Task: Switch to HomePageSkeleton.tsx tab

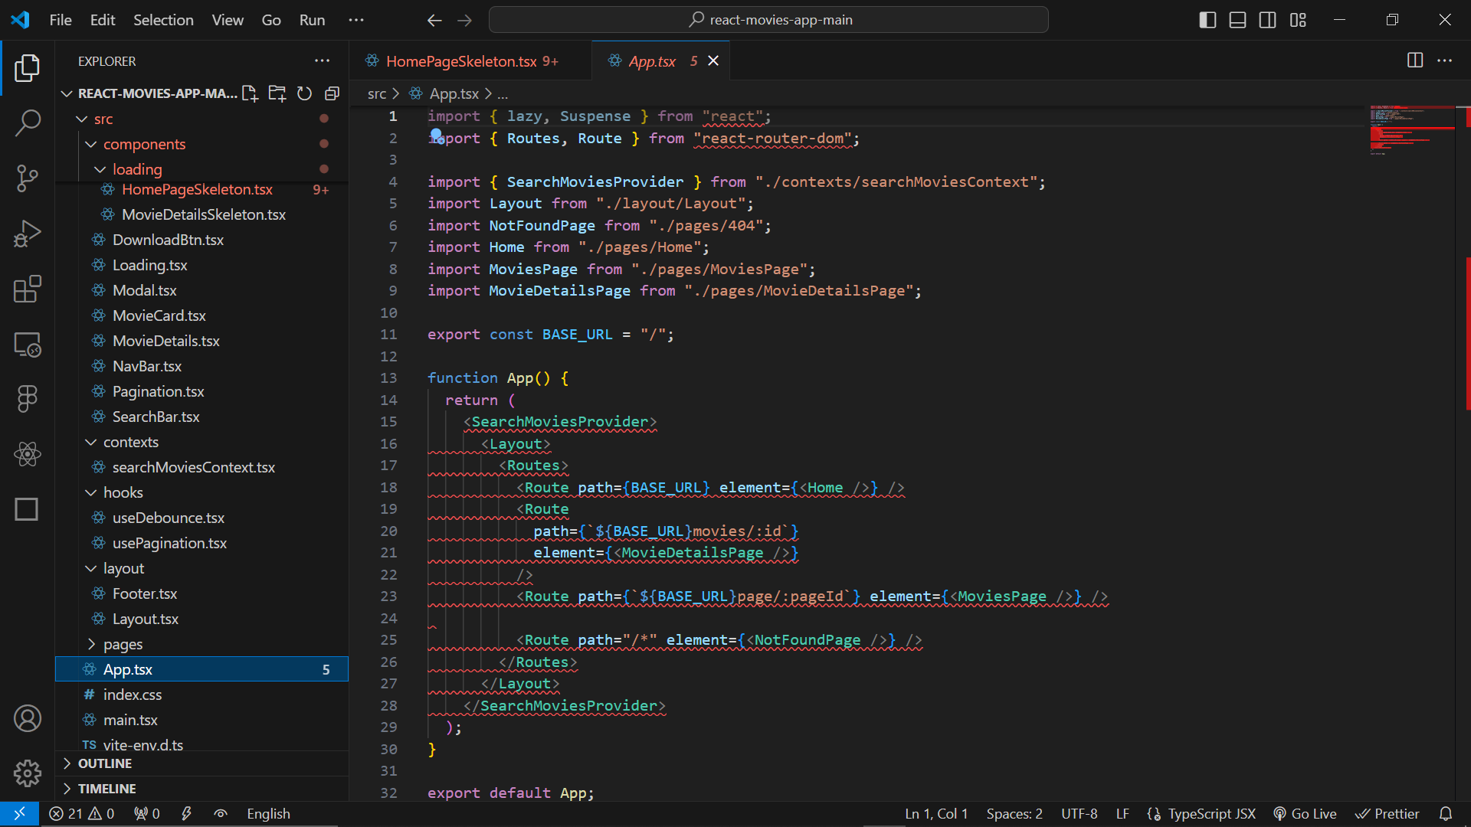Action: (x=461, y=61)
